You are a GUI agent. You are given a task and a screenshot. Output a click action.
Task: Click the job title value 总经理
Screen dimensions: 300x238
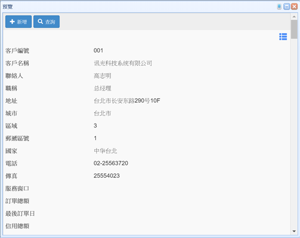[102, 88]
